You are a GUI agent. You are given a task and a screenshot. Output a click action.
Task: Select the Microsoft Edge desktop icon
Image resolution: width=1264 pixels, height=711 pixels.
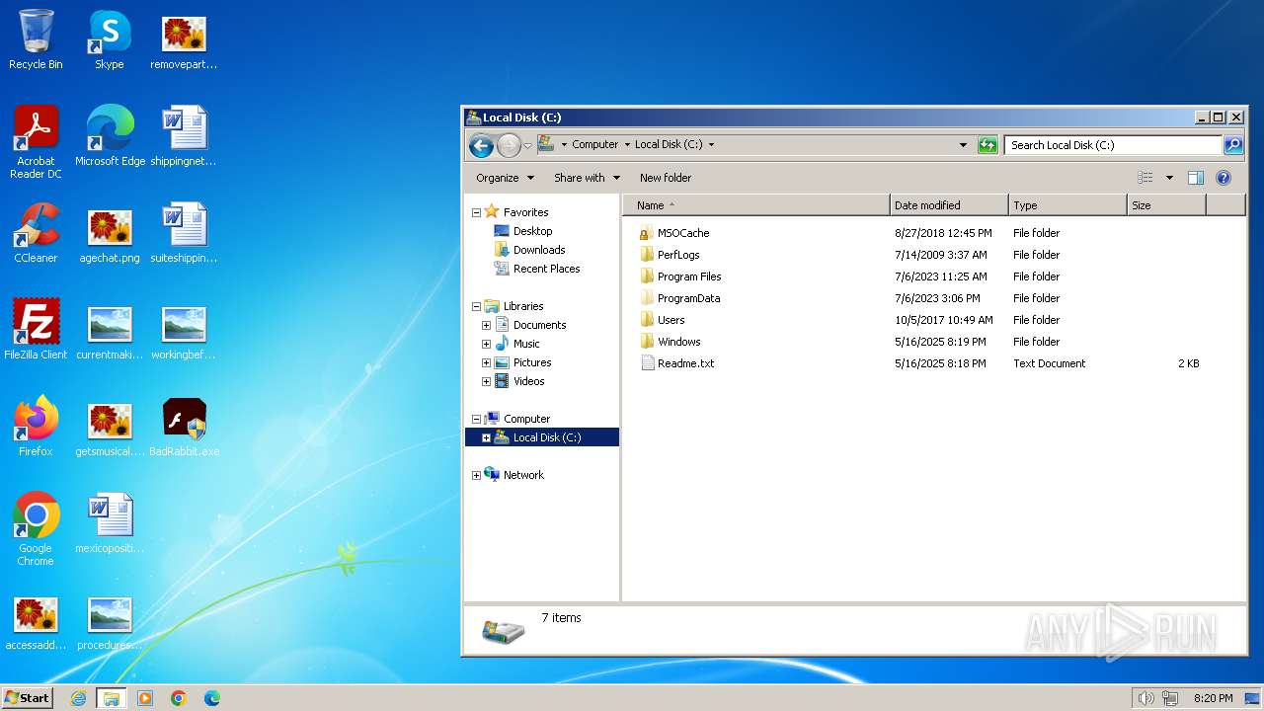(x=110, y=136)
